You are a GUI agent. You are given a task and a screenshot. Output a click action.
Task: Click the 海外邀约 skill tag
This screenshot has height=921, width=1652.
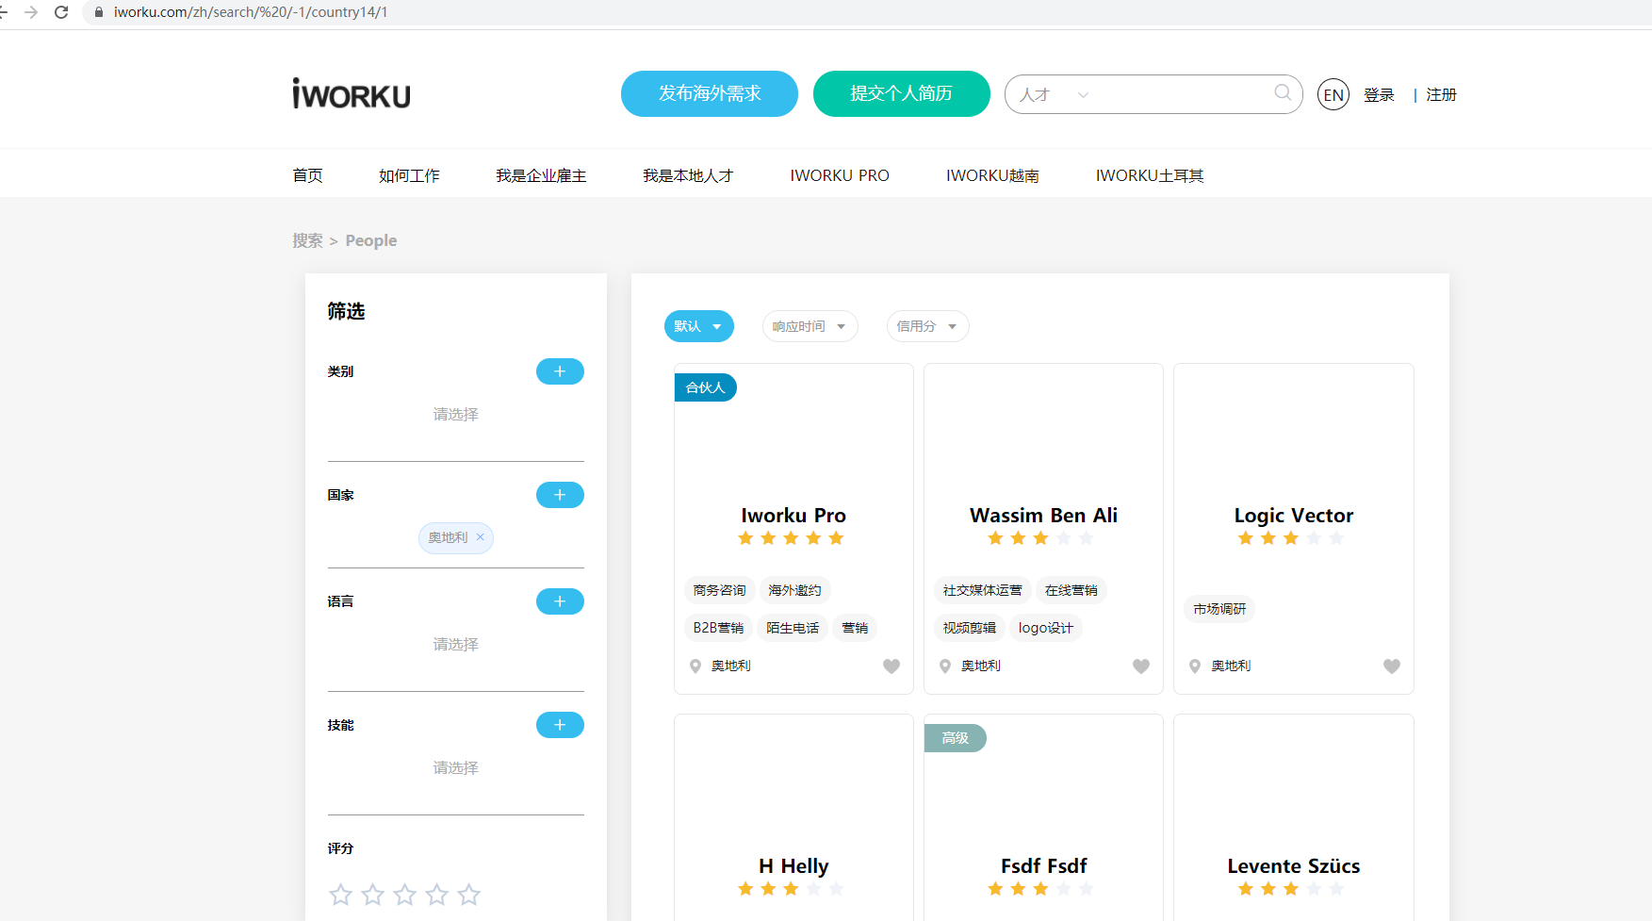pos(794,590)
